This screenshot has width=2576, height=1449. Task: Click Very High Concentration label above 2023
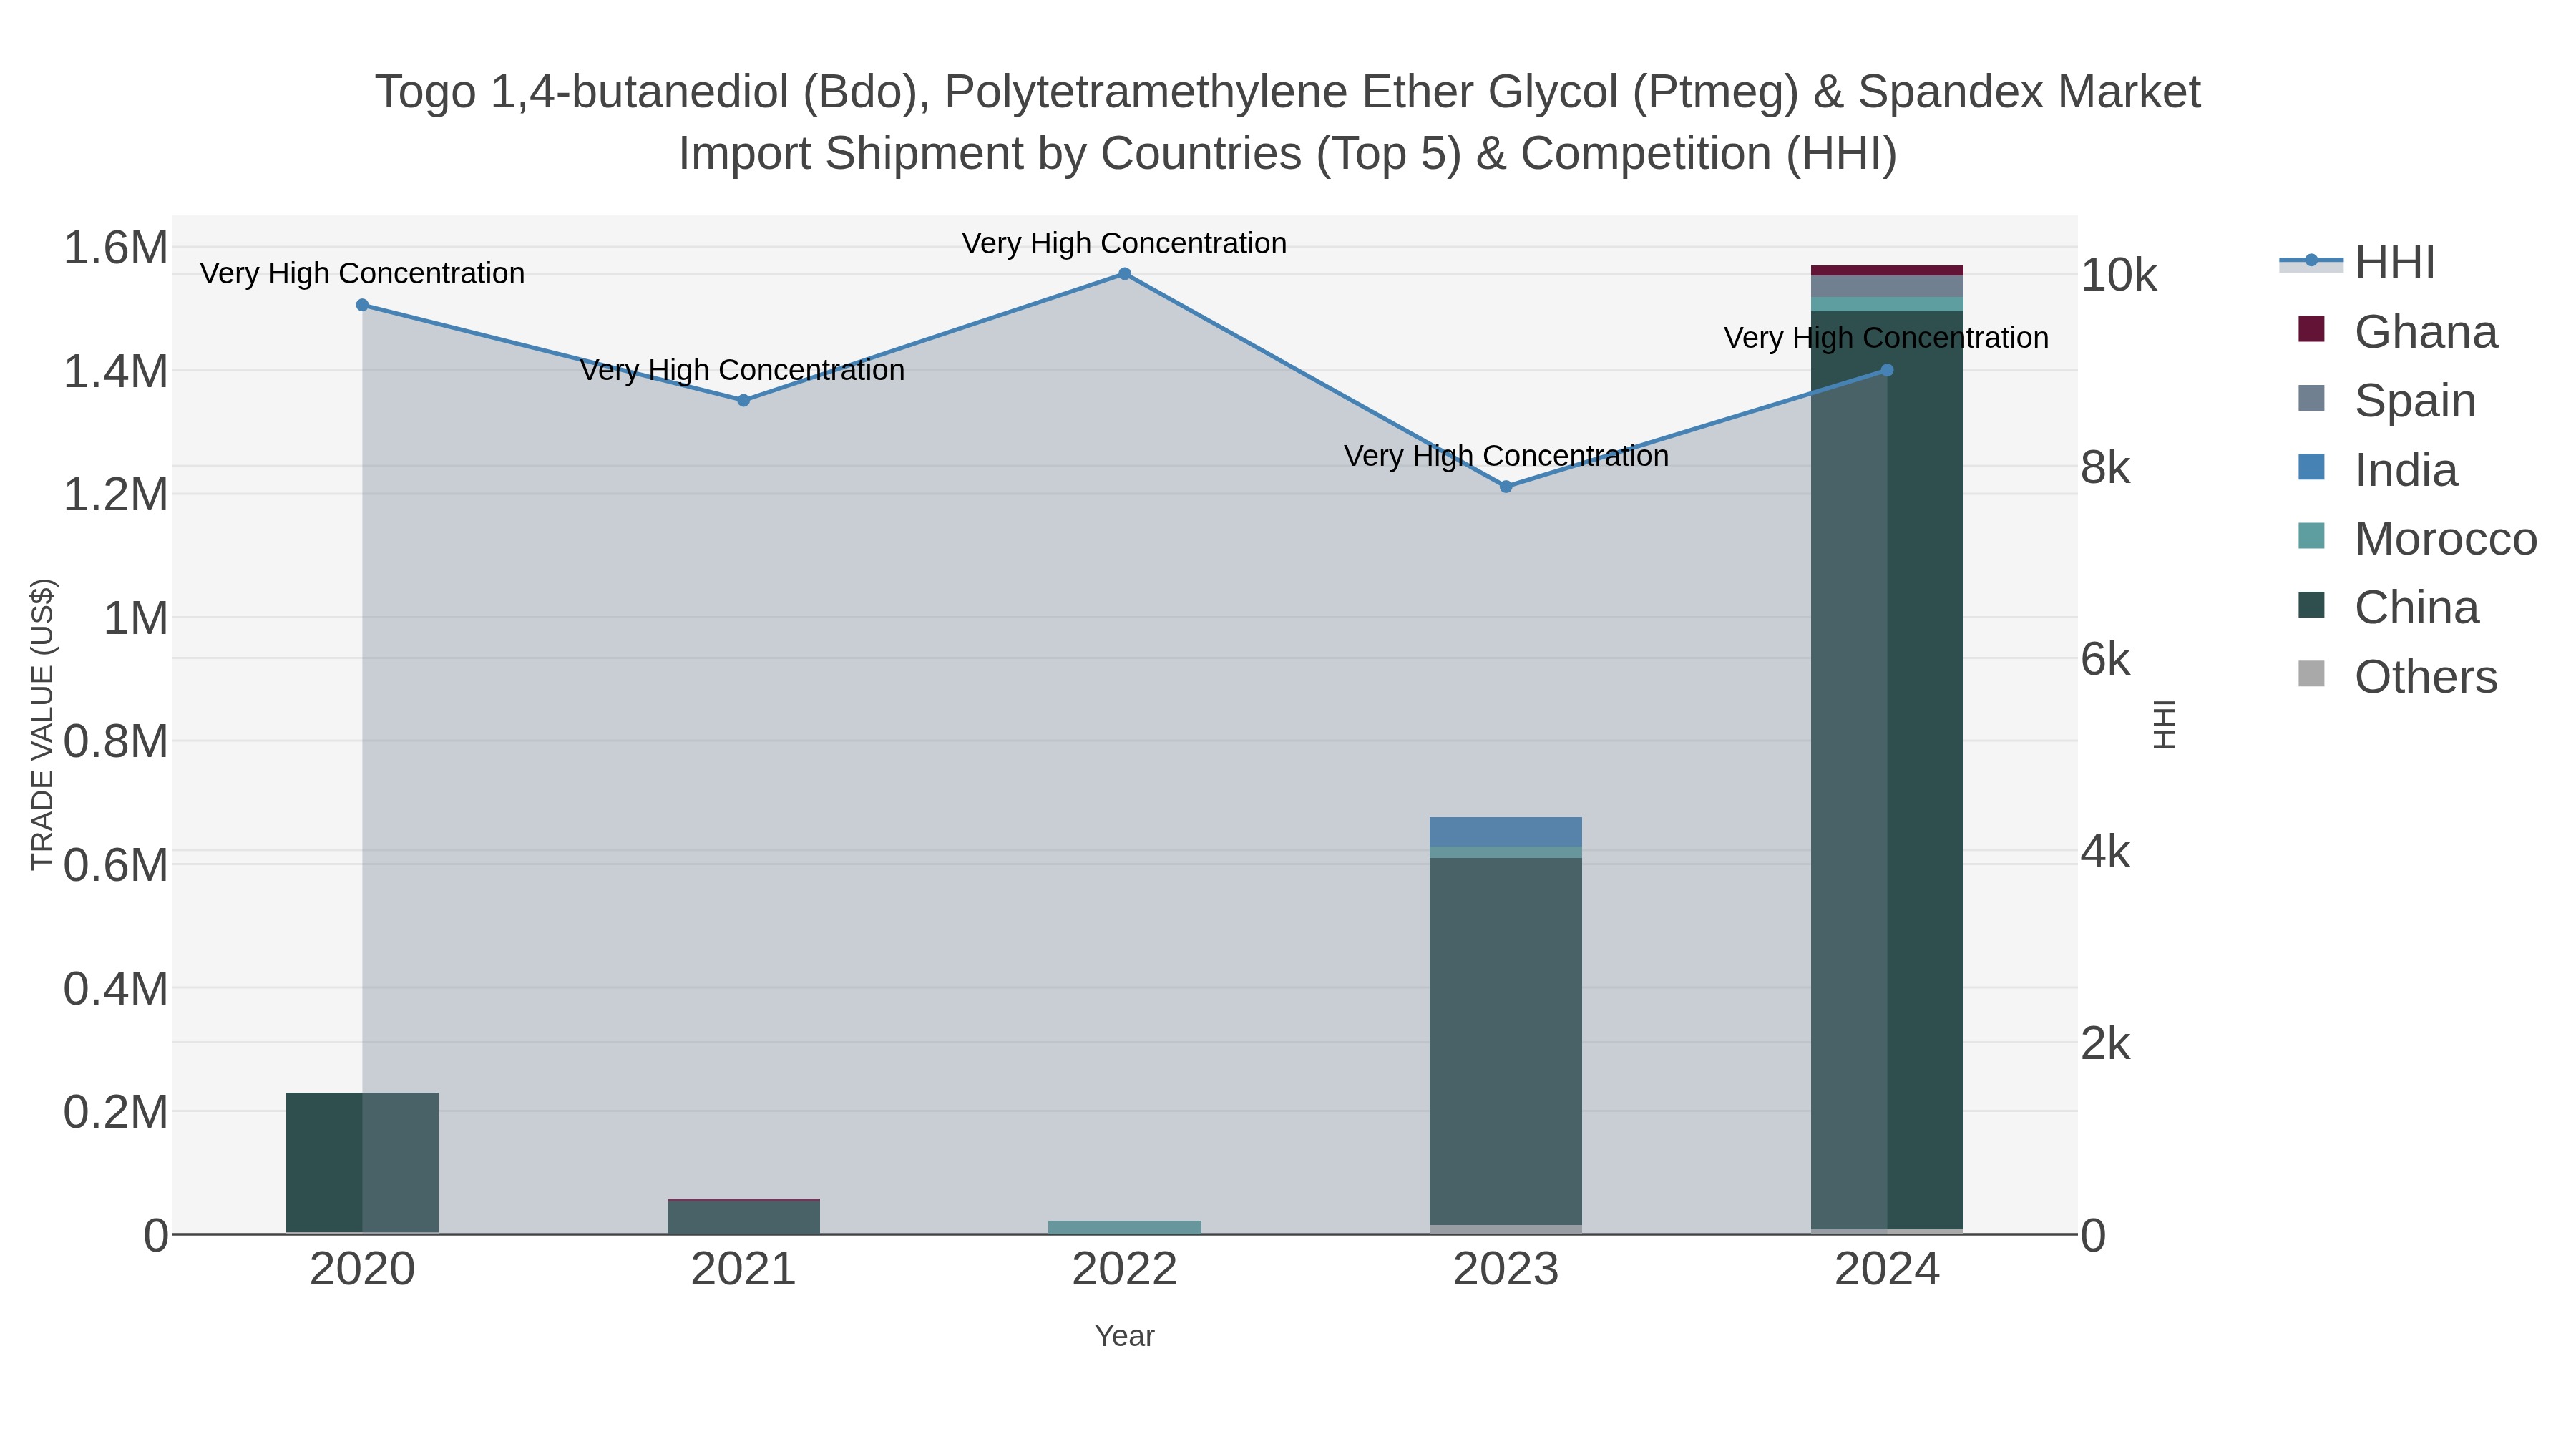pos(1506,456)
